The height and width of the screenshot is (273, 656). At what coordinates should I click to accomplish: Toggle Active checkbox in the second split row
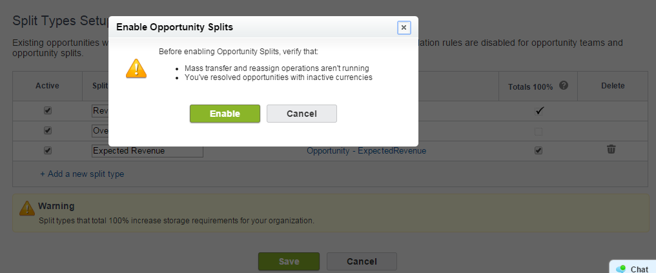pos(48,130)
